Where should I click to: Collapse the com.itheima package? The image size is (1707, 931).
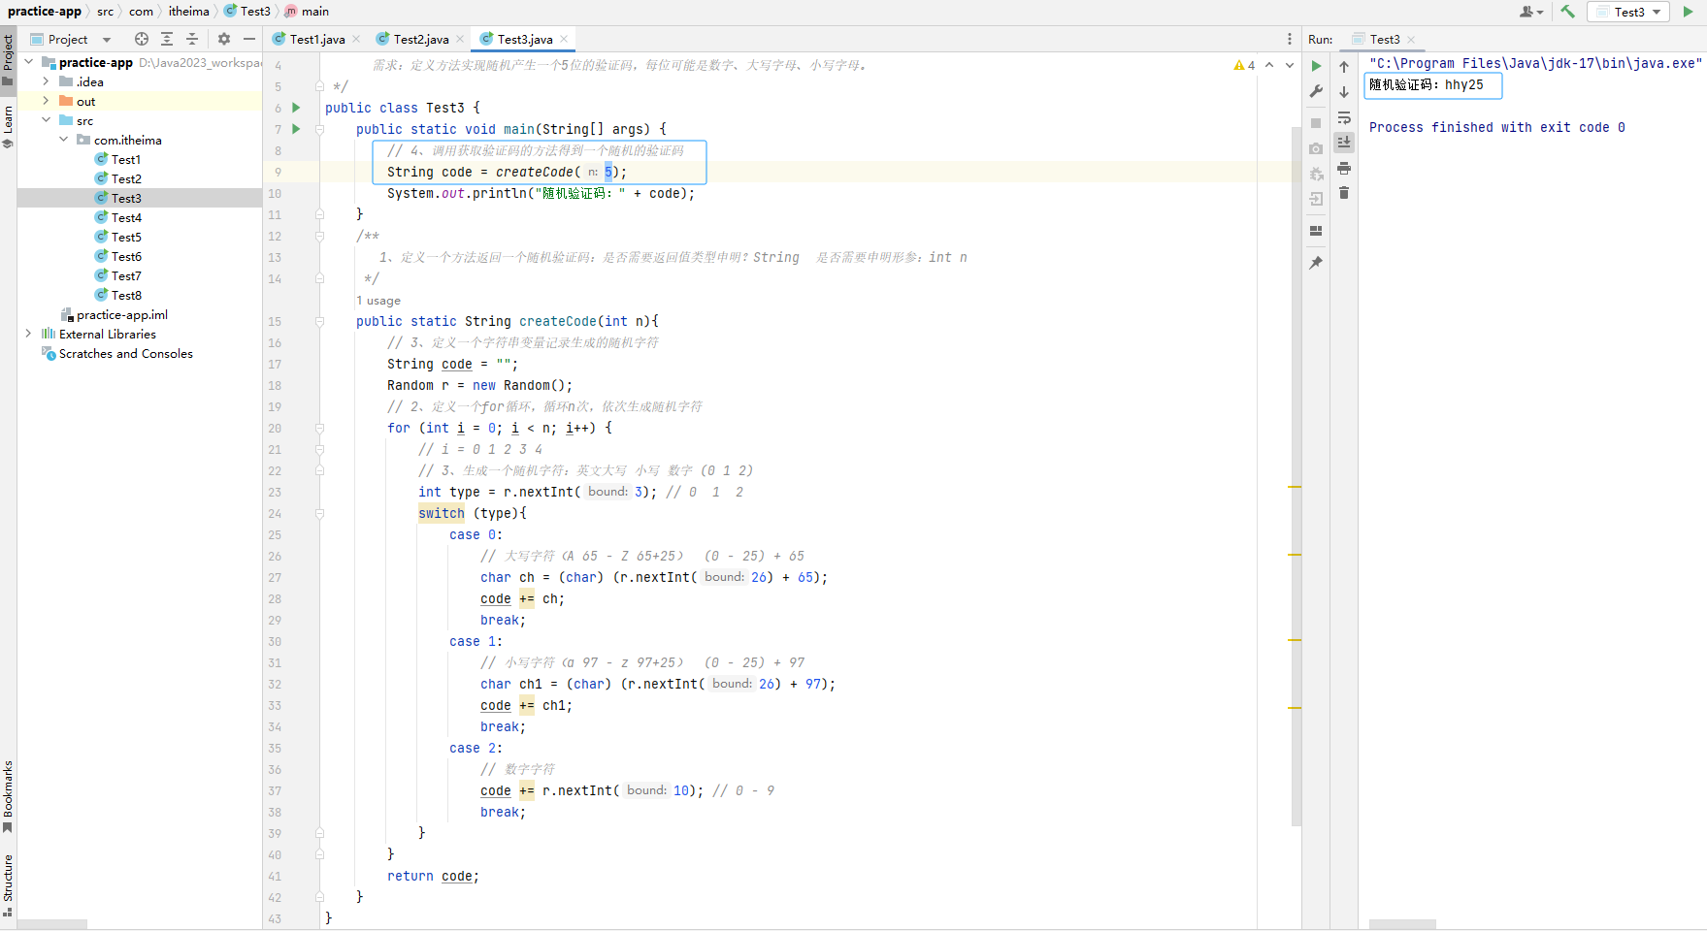tap(63, 140)
